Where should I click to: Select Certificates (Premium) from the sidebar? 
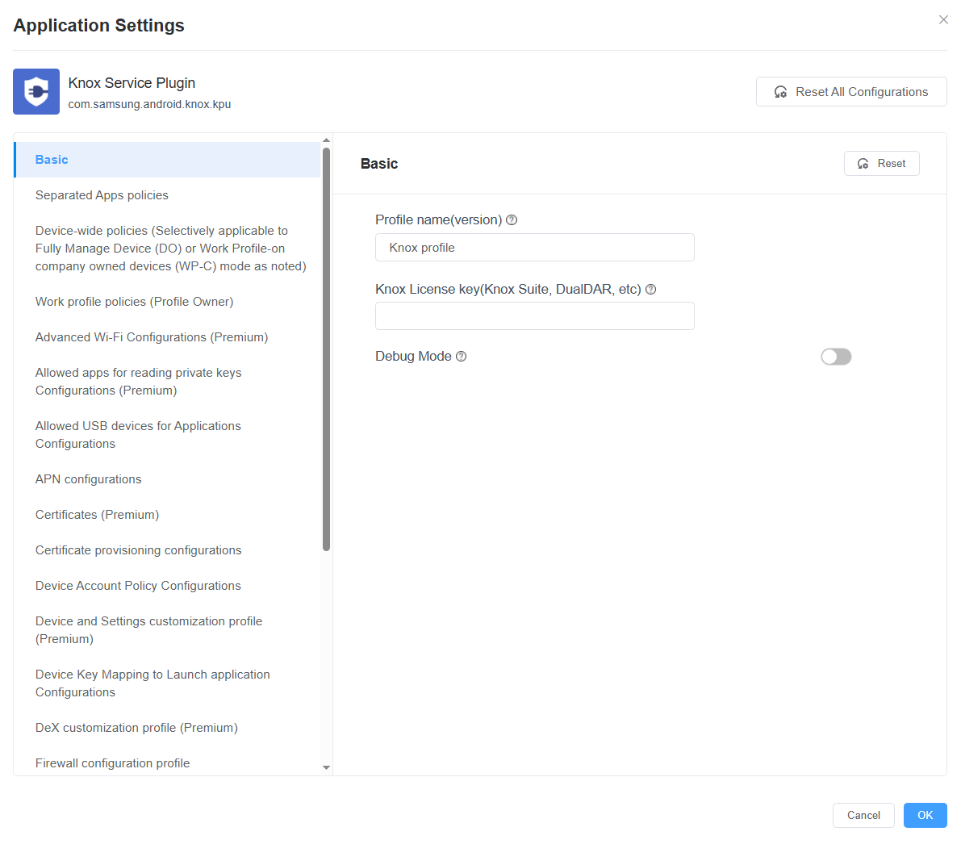97,514
